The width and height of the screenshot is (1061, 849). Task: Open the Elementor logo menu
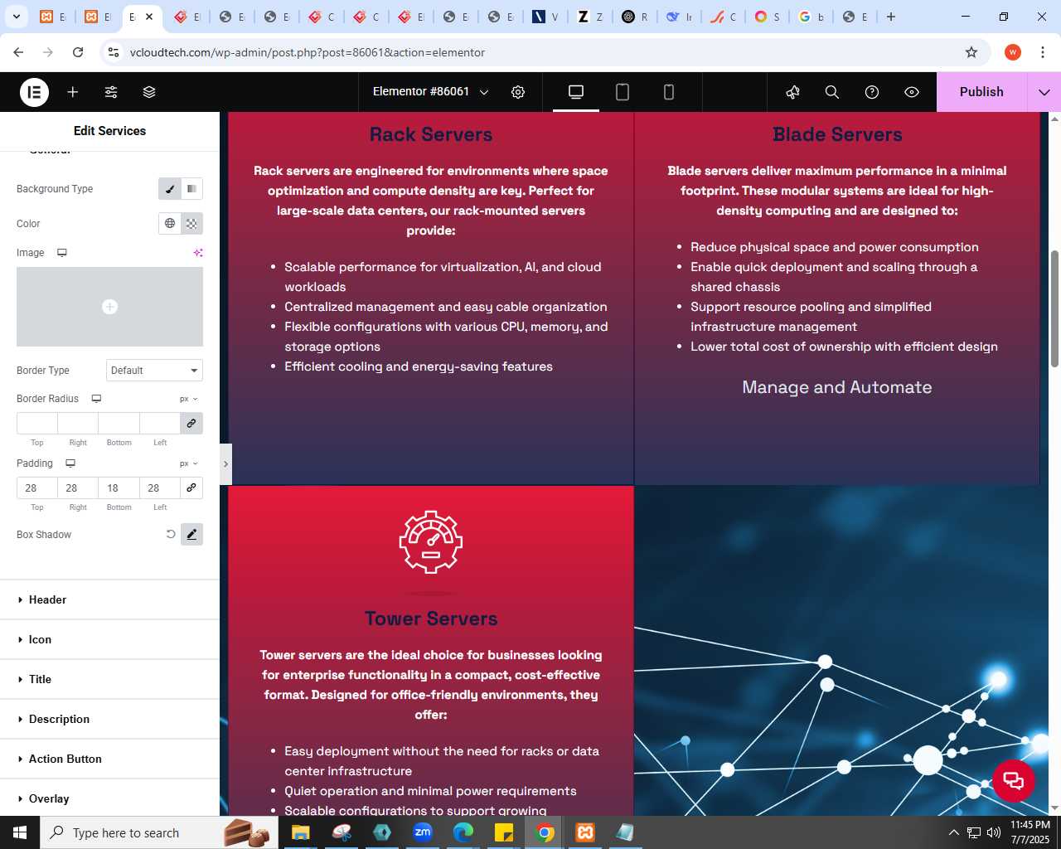point(34,92)
